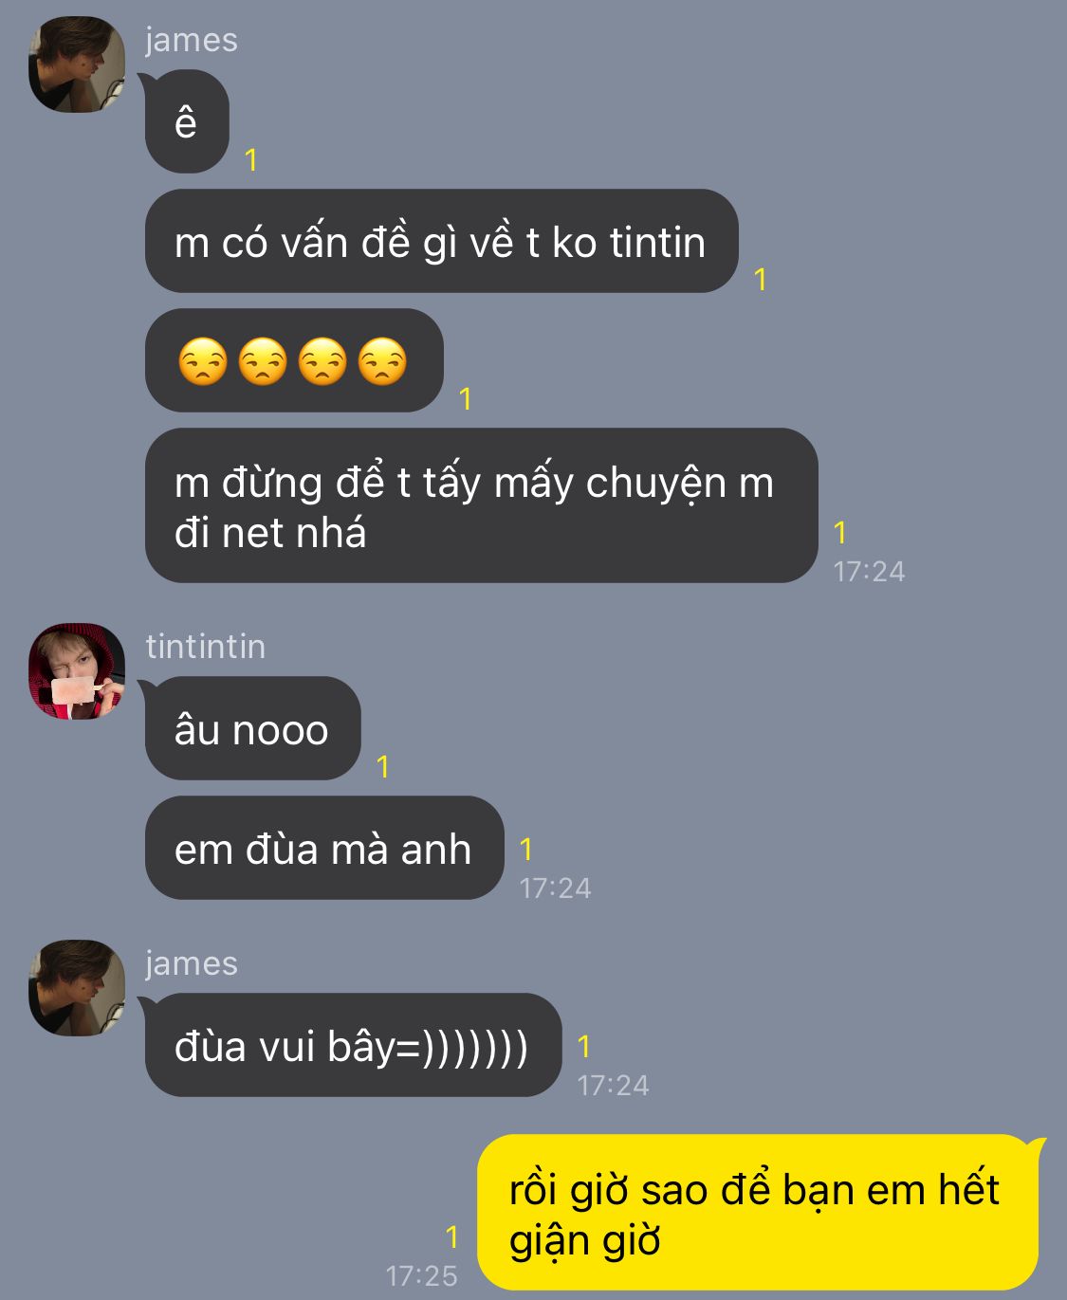The height and width of the screenshot is (1300, 1067).
Task: Tap the four unamused emoji message
Action: [294, 360]
